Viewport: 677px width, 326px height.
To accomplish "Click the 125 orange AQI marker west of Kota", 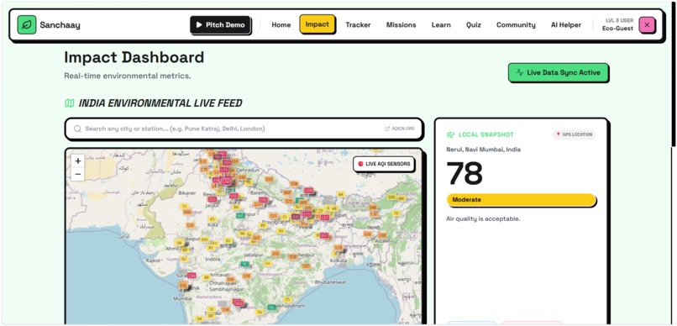I will click(x=191, y=225).
